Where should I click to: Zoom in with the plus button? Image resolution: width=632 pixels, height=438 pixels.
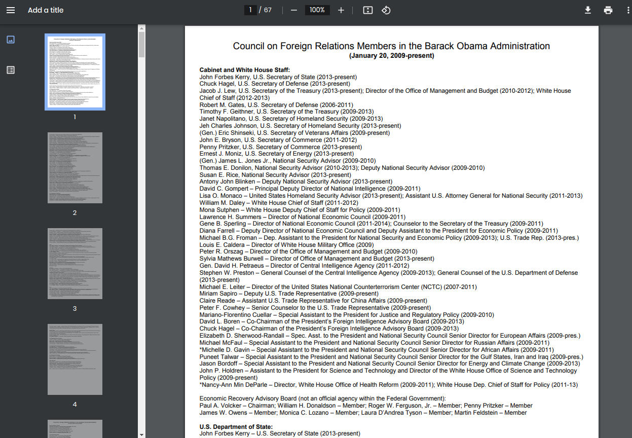tap(341, 10)
